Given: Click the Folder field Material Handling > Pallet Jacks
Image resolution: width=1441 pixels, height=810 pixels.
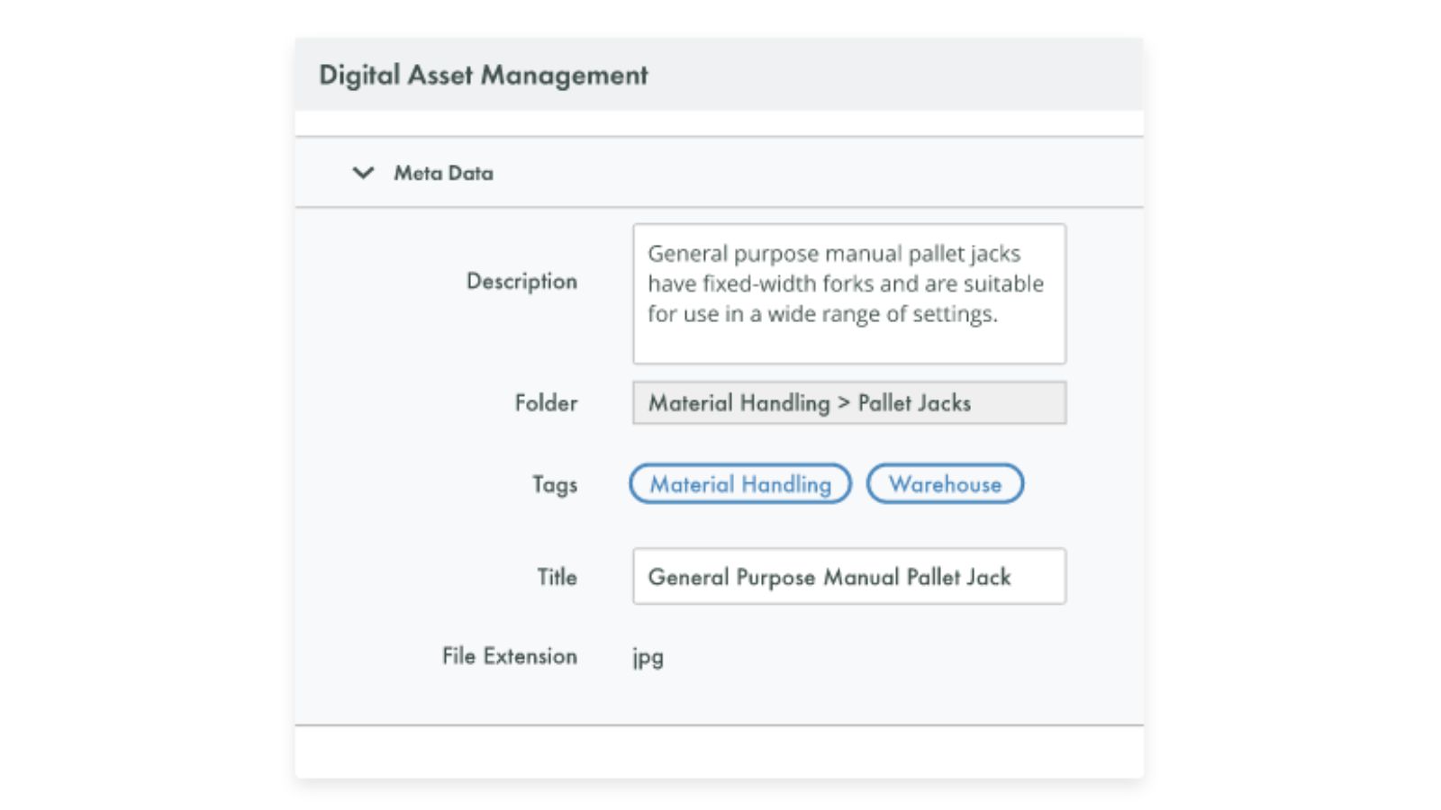Looking at the screenshot, I should click(849, 402).
